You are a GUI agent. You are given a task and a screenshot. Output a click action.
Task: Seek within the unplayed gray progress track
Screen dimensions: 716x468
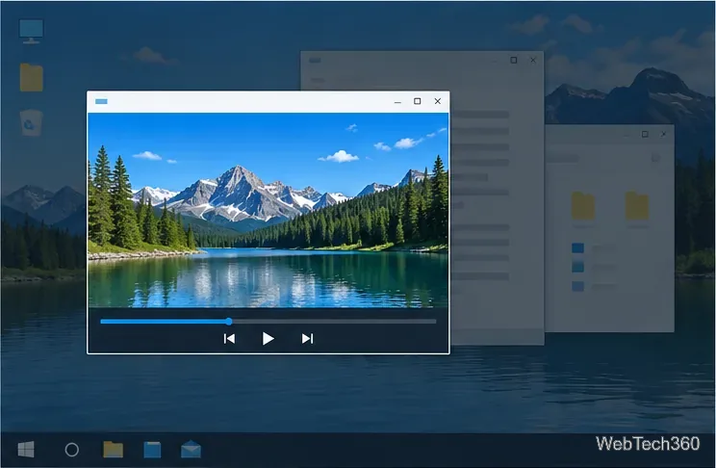[334, 322]
